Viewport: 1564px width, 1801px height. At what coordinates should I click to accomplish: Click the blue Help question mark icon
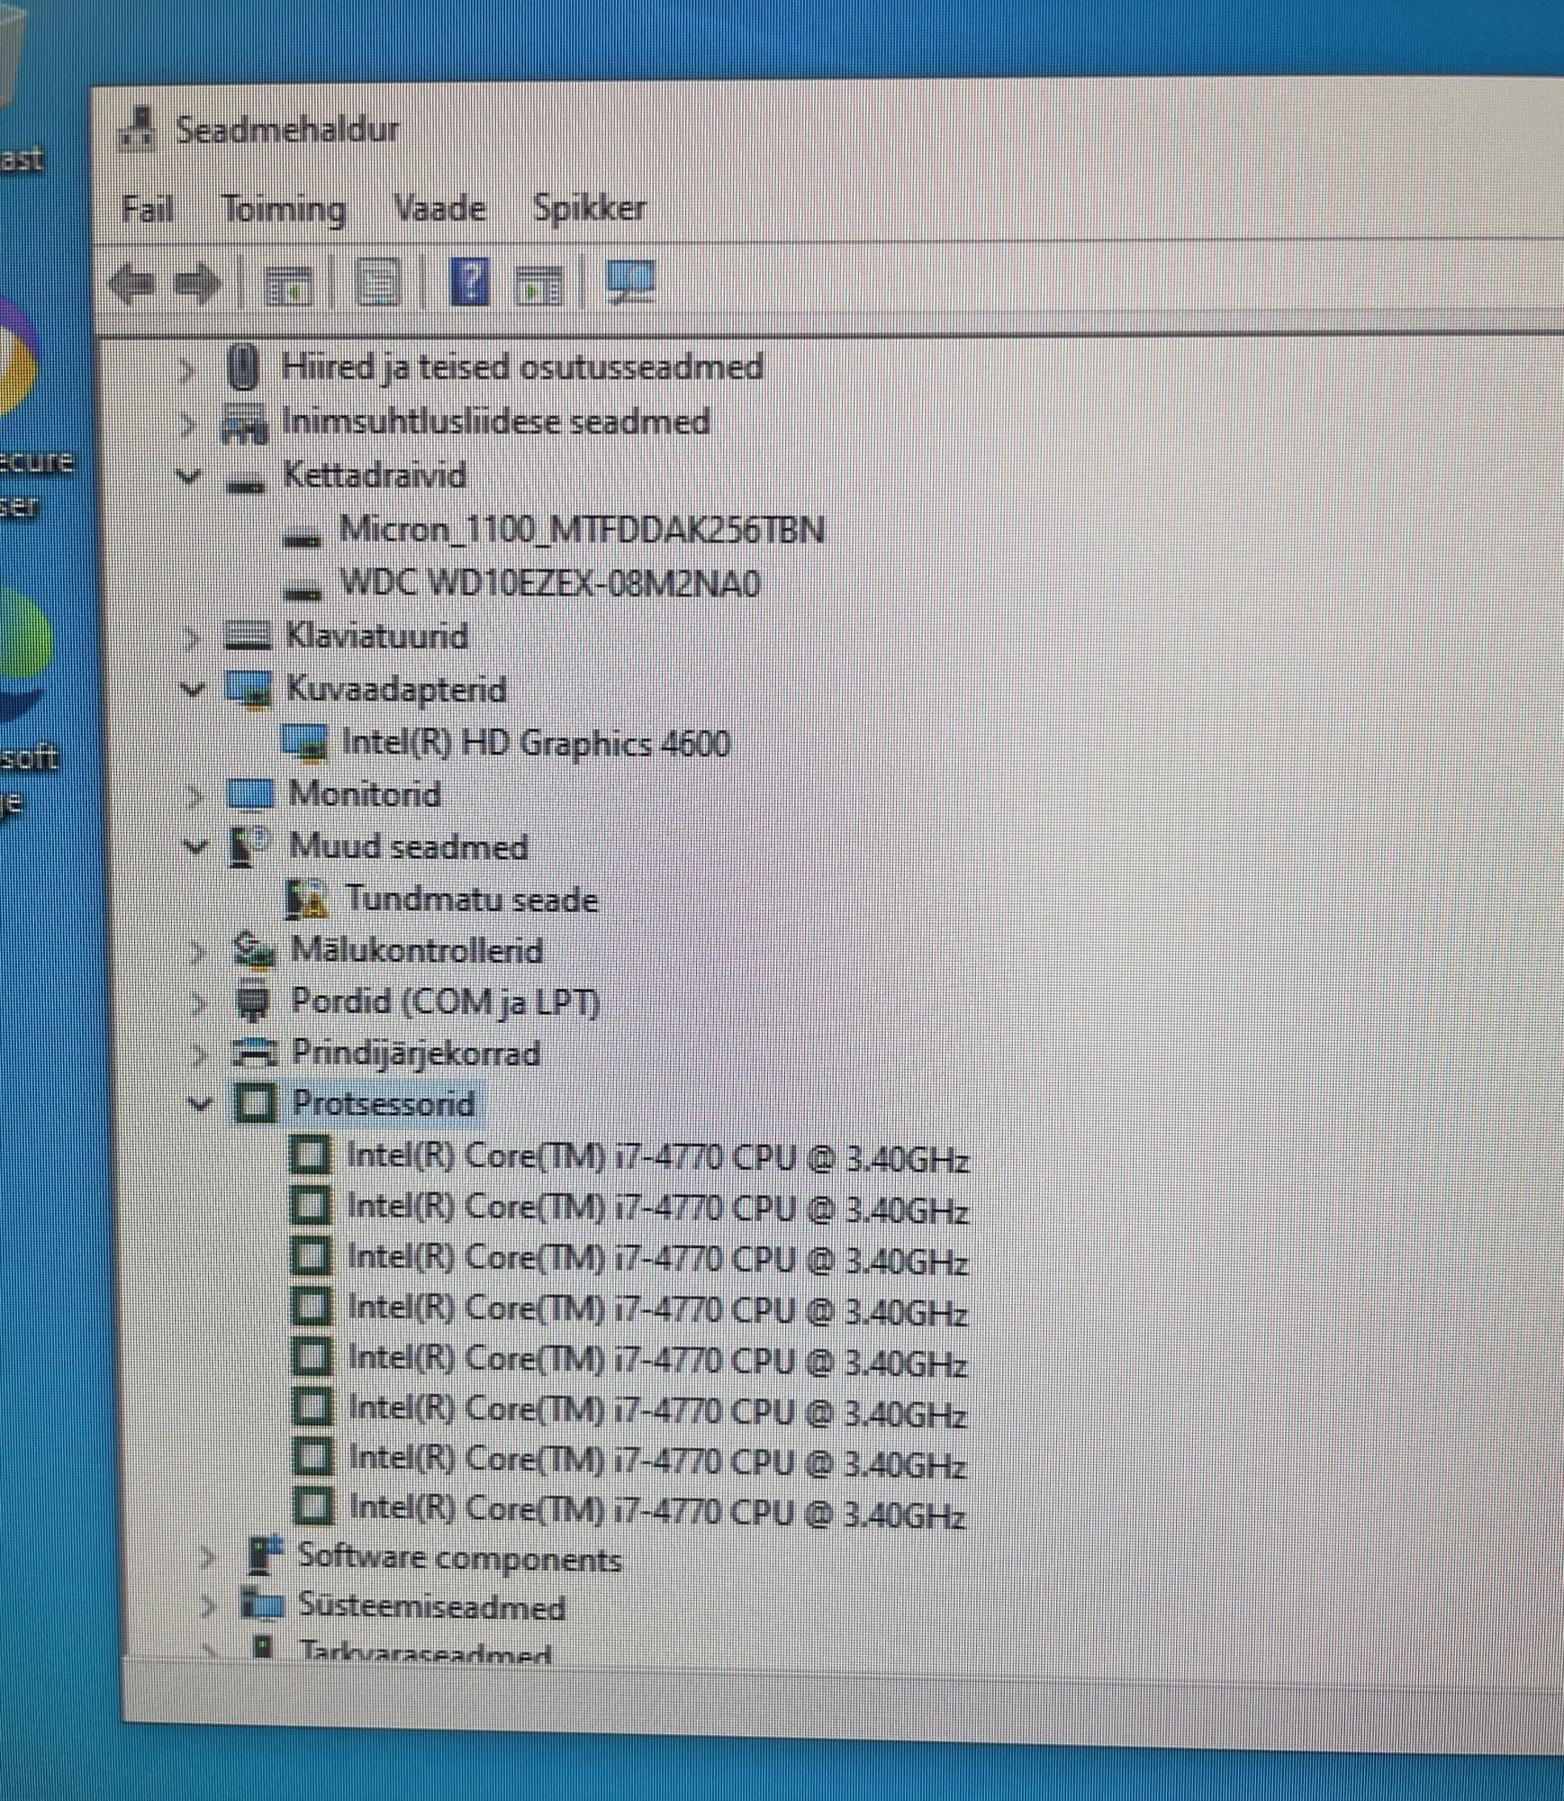469,280
